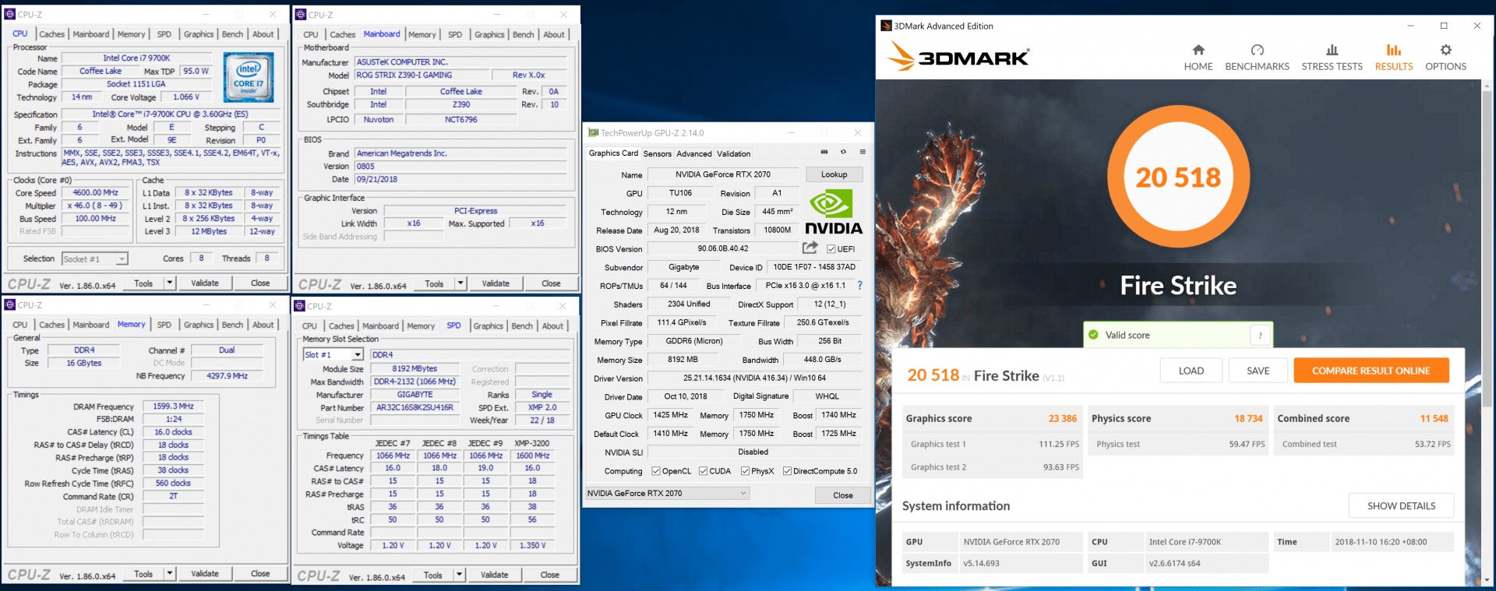Toggle the PhysX computing checkbox
The height and width of the screenshot is (591, 1496).
[x=745, y=471]
